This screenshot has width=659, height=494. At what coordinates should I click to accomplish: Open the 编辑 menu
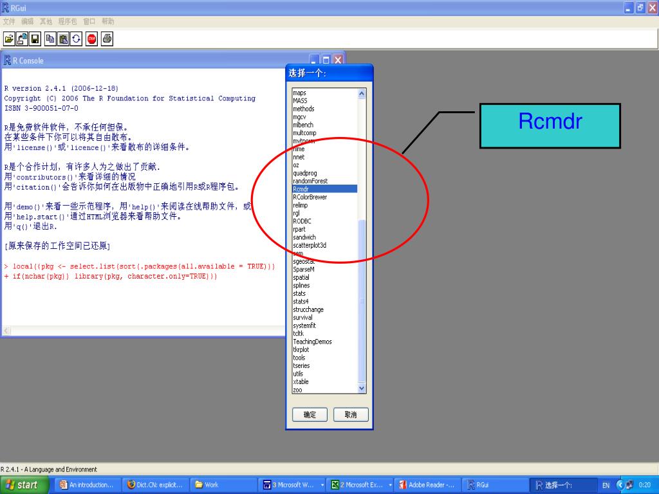tap(27, 21)
